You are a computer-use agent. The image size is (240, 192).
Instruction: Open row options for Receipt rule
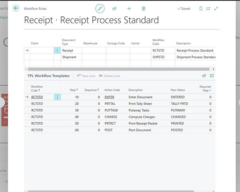pyautogui.click(x=57, y=50)
